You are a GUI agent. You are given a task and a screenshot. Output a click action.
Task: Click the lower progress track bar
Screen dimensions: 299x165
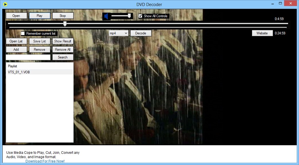148,27
